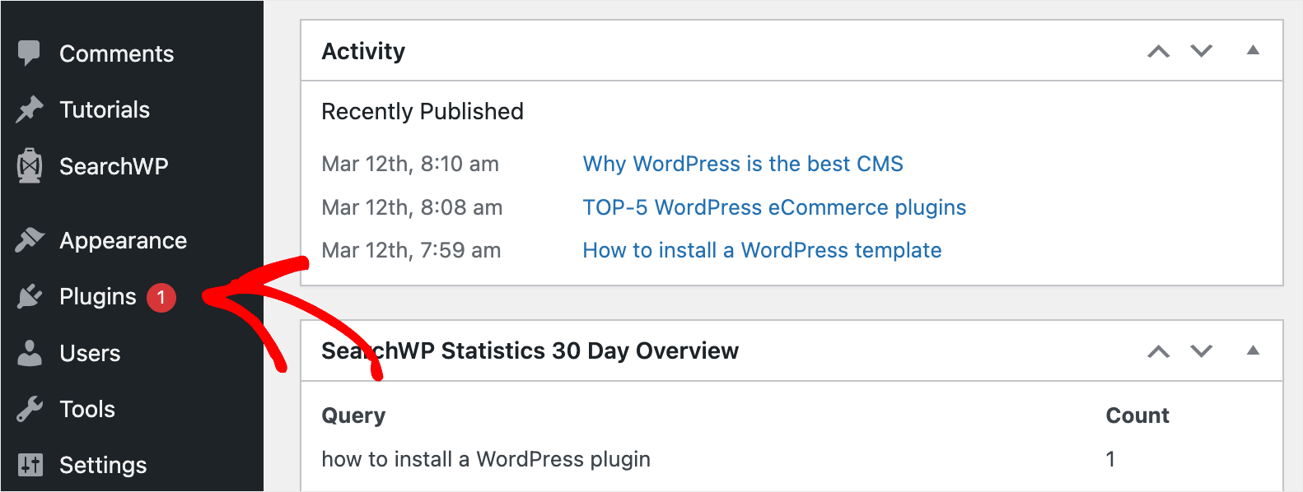Collapse the SearchWP Statistics widget

pos(1253,350)
